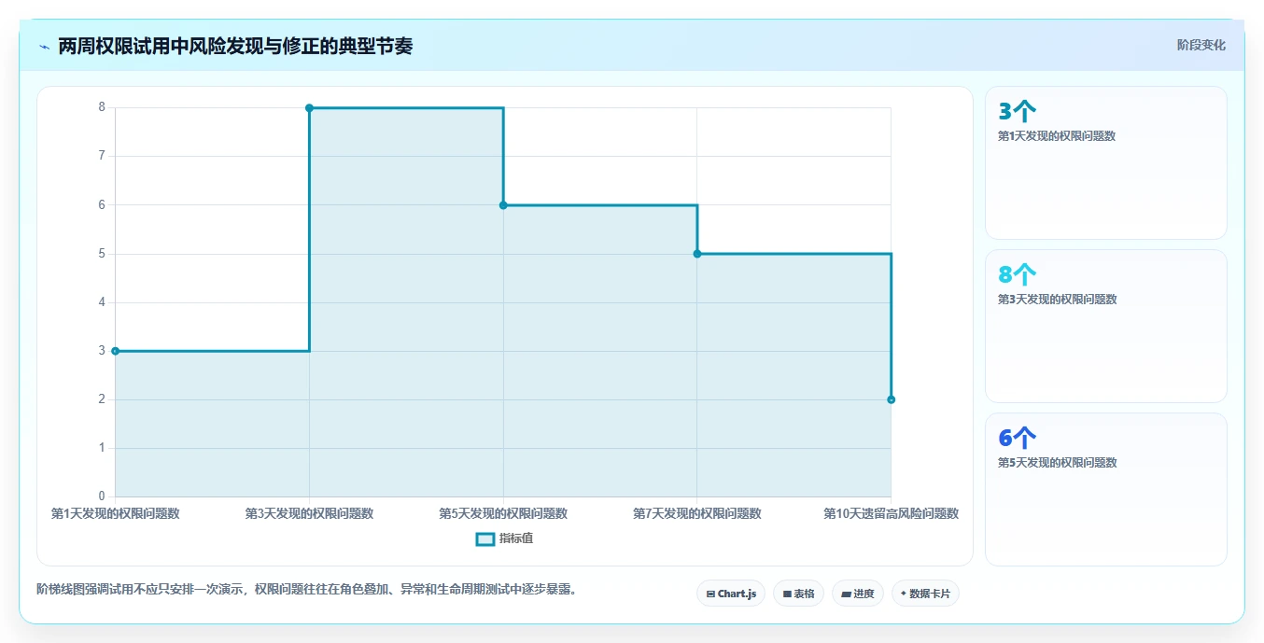The image size is (1264, 643).
Task: Click the 8个 value in second card
Action: pos(1017,275)
